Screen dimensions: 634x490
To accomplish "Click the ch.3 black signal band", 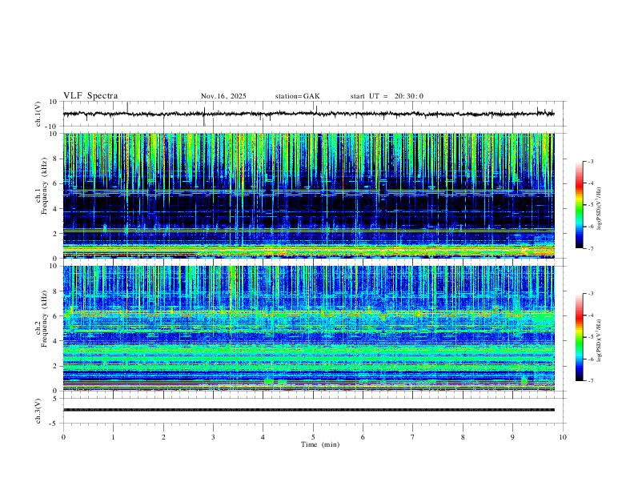I will pyautogui.click(x=309, y=410).
